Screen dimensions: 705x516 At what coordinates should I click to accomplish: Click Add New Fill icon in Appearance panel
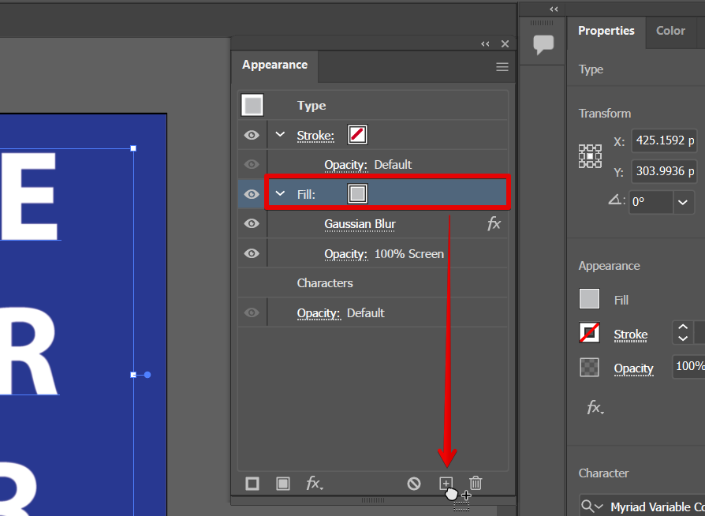283,484
